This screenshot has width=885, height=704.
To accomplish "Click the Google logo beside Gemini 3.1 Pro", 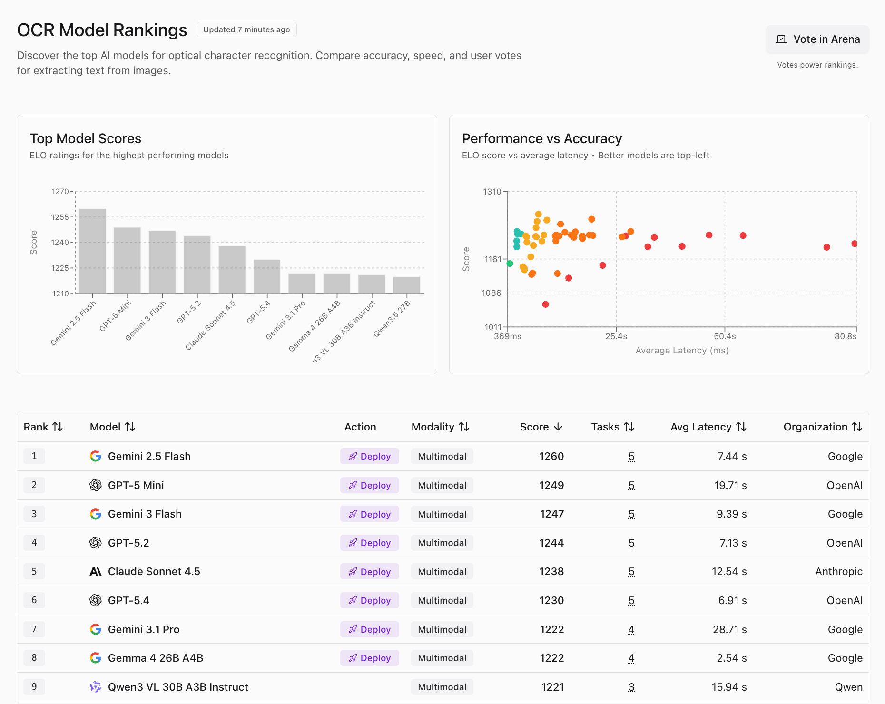I will tap(96, 629).
